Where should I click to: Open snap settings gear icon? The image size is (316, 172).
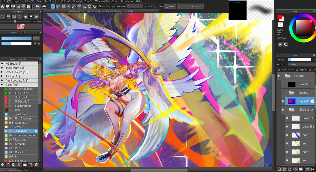(x=95, y=6)
